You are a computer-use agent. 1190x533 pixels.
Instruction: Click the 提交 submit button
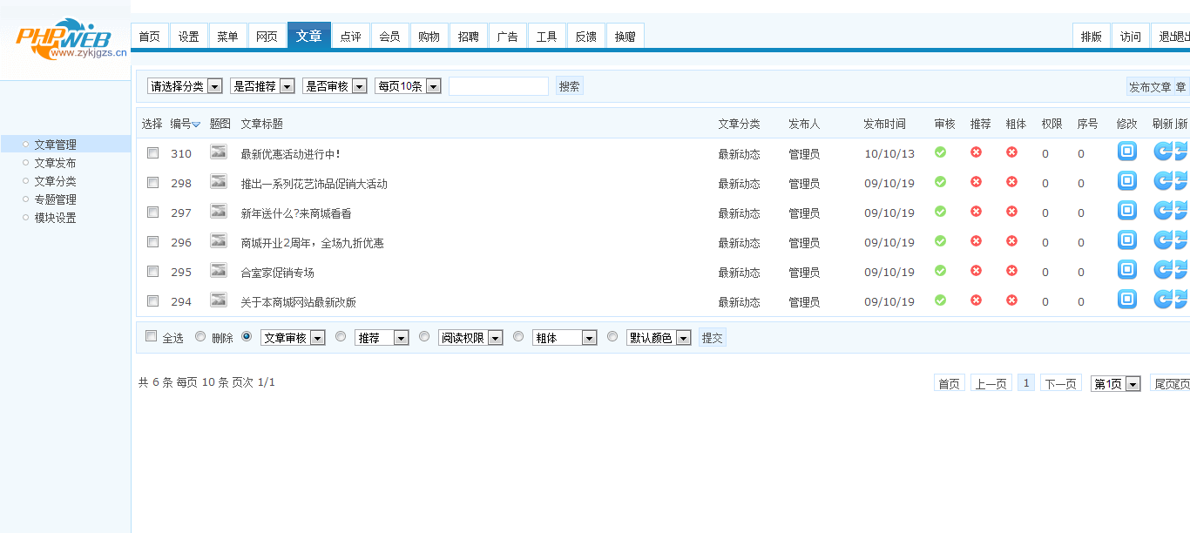tap(713, 338)
